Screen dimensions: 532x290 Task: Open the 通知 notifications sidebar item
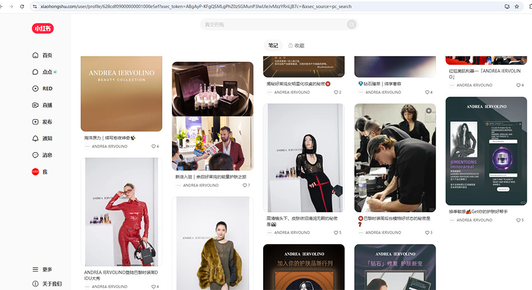[x=43, y=139]
